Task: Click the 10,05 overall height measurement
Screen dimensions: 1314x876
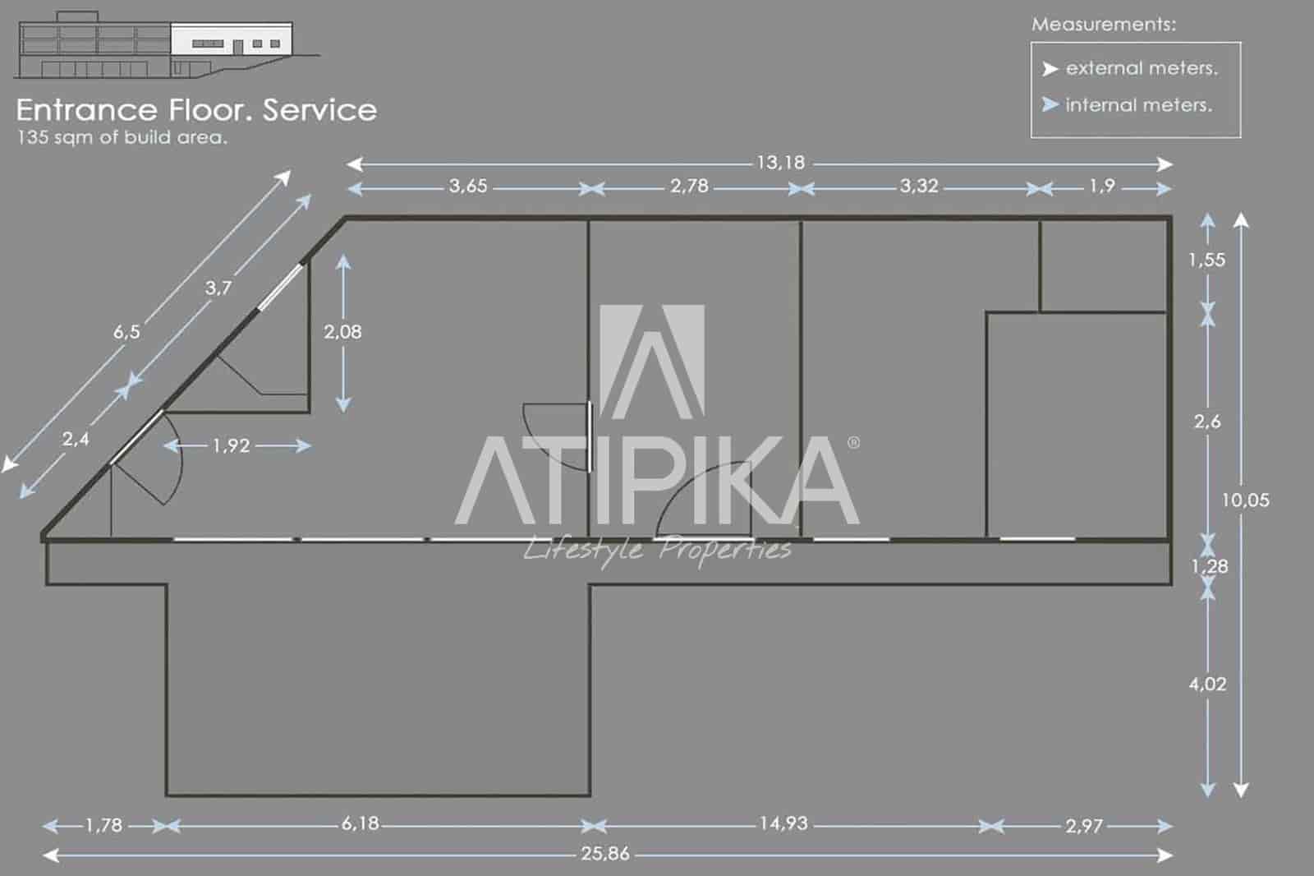Action: (x=1245, y=500)
